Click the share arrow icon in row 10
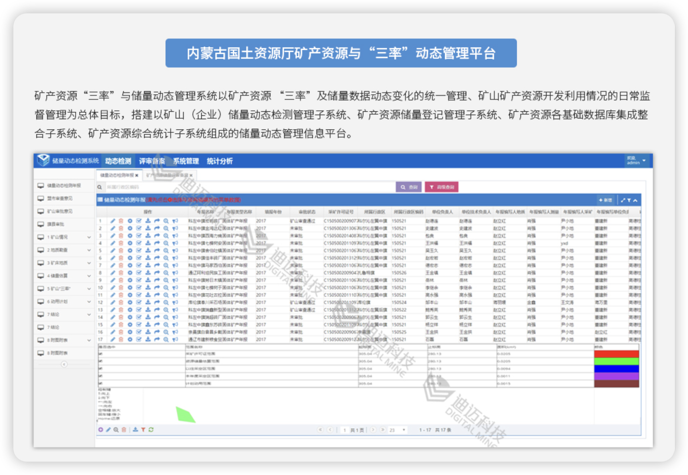Screen dimensions: 688x475 click(x=157, y=288)
